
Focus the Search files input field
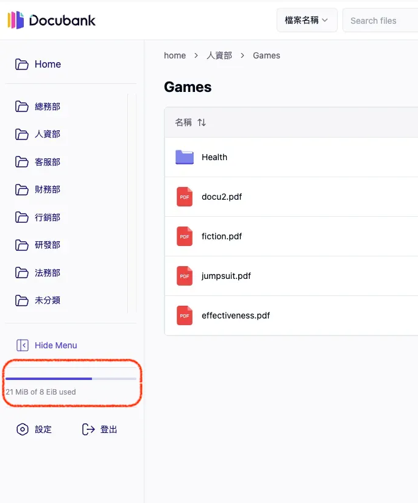(381, 21)
